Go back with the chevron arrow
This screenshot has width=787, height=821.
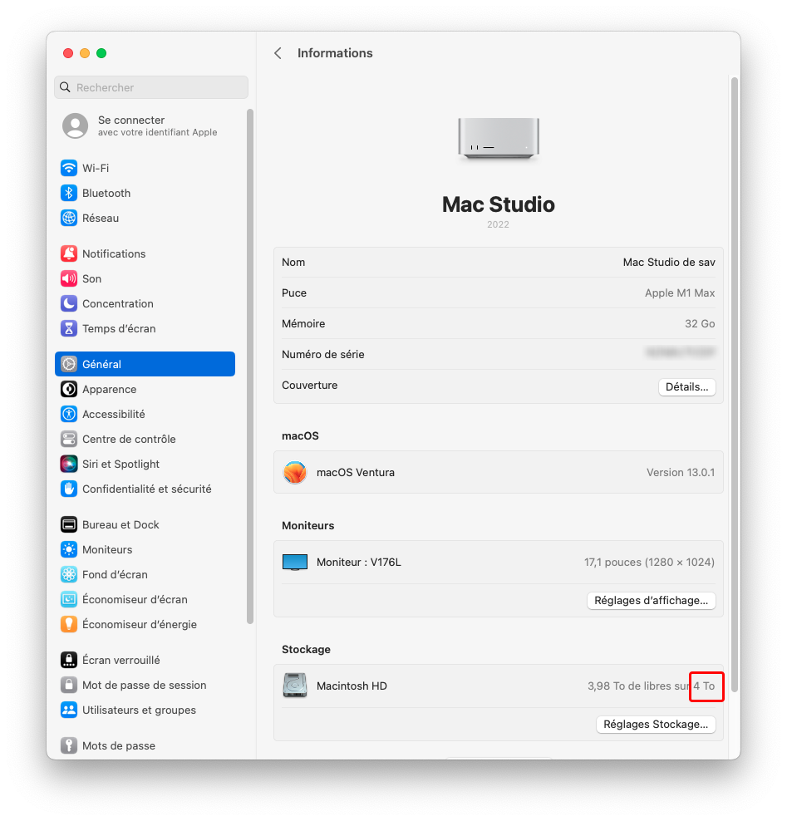(x=278, y=53)
